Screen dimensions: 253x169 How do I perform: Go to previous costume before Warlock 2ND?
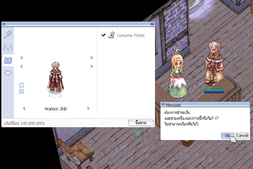(x=24, y=109)
